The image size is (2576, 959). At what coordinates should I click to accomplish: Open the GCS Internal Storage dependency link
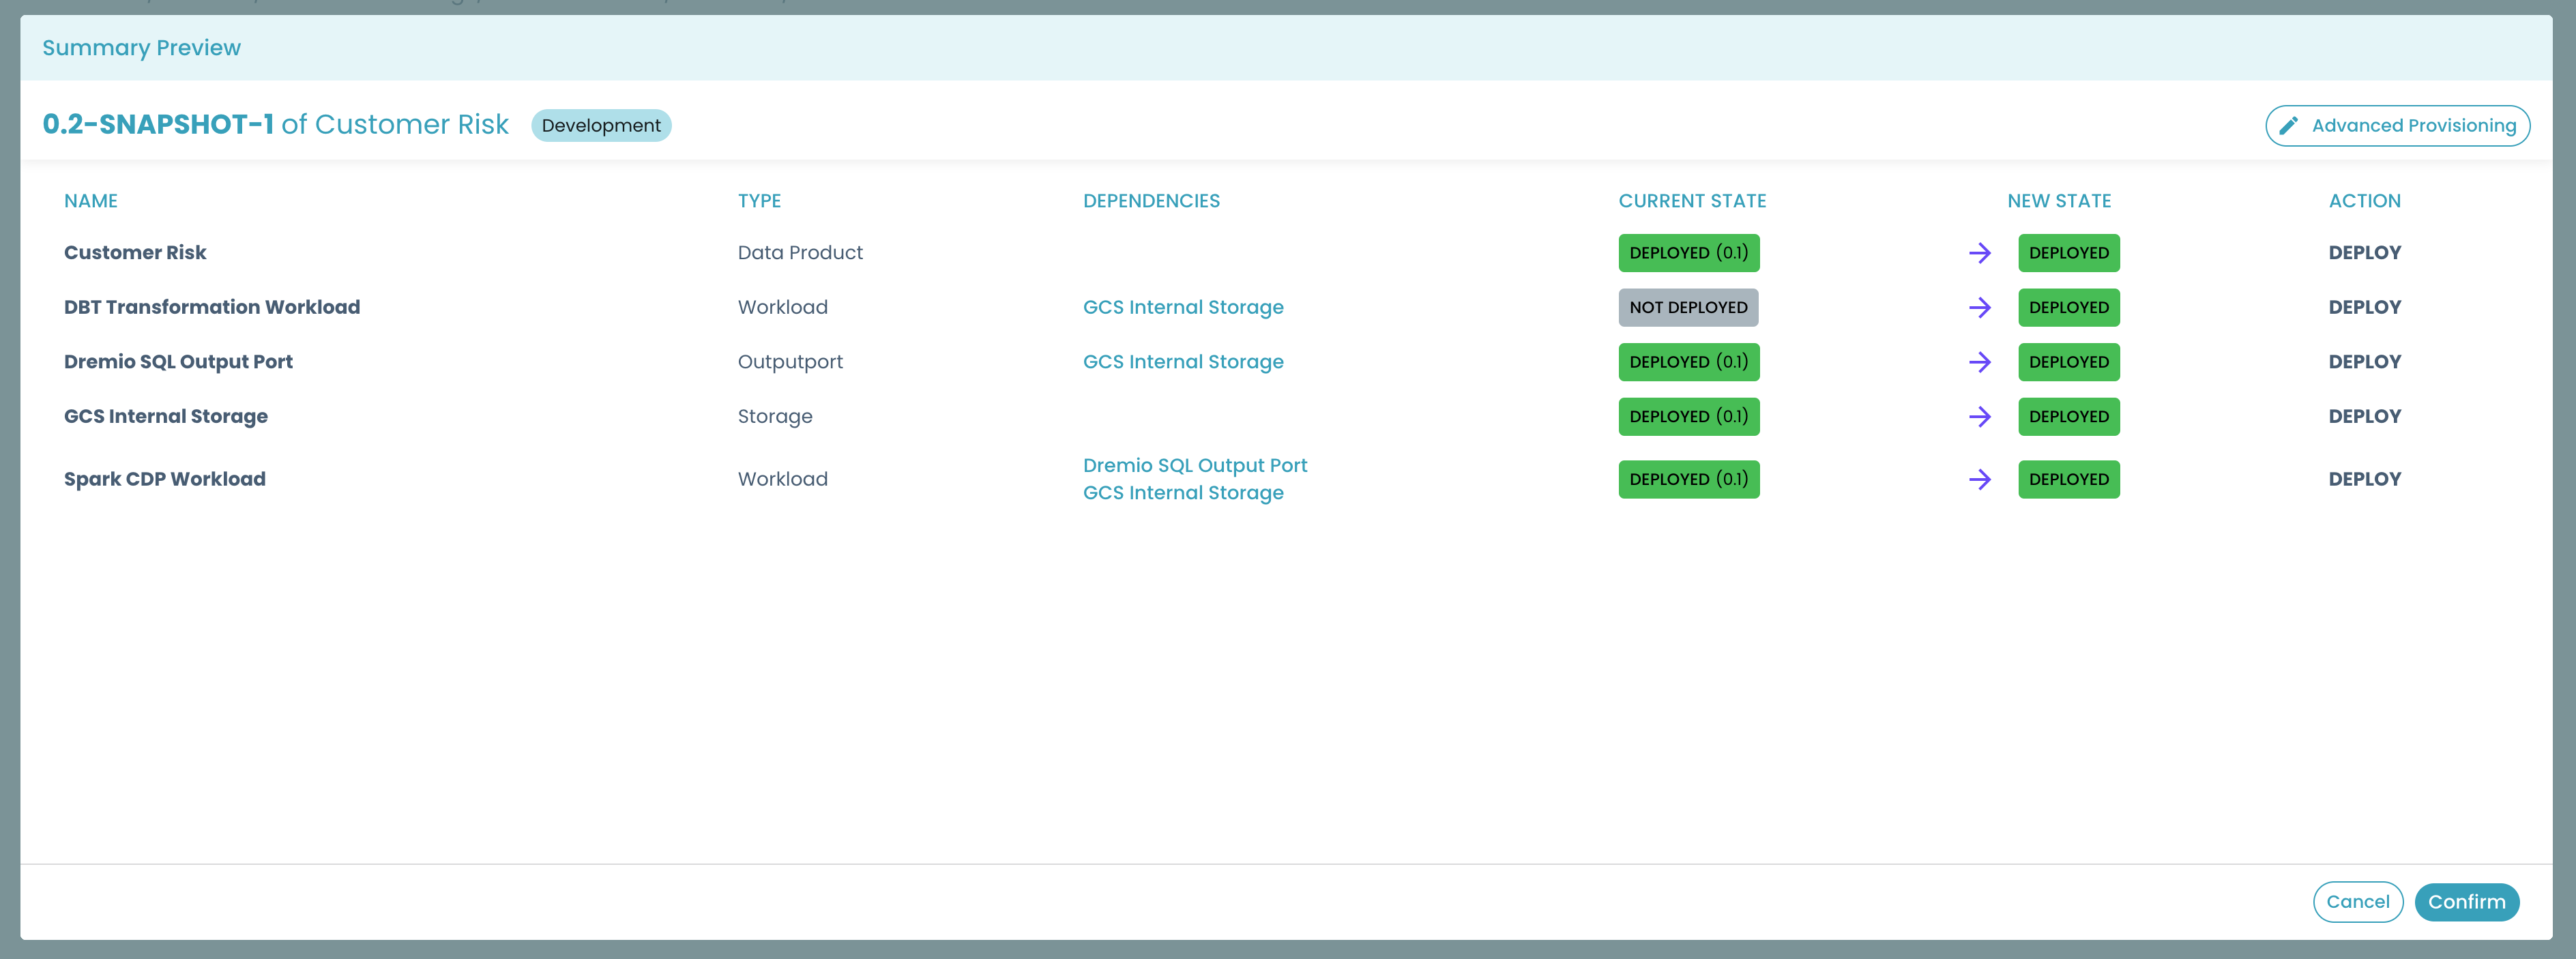point(1183,307)
